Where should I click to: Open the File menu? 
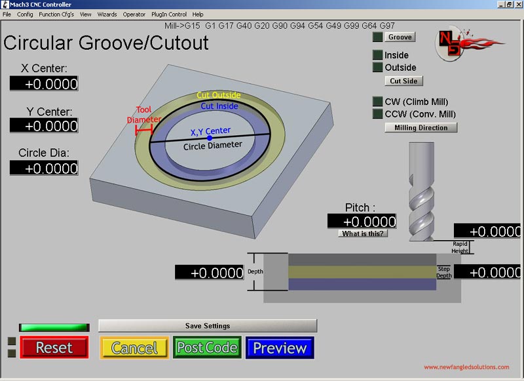pos(7,14)
